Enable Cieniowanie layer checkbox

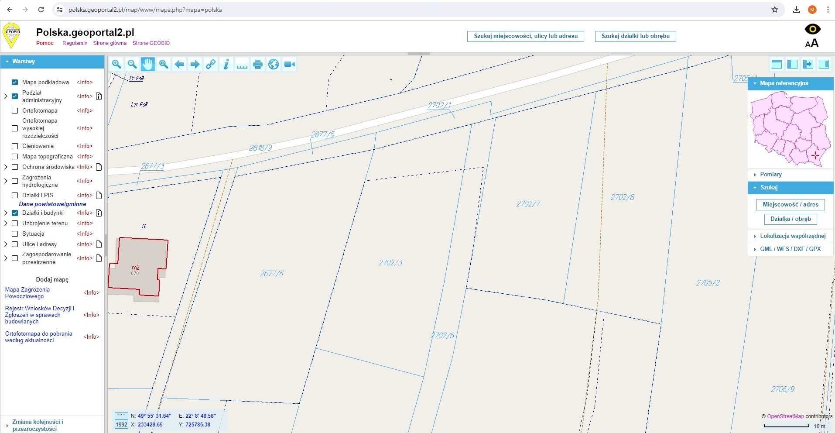tap(15, 146)
